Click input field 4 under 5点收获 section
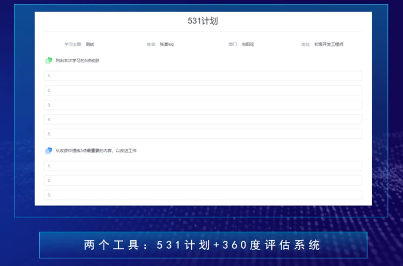The image size is (403, 266). pos(203,120)
